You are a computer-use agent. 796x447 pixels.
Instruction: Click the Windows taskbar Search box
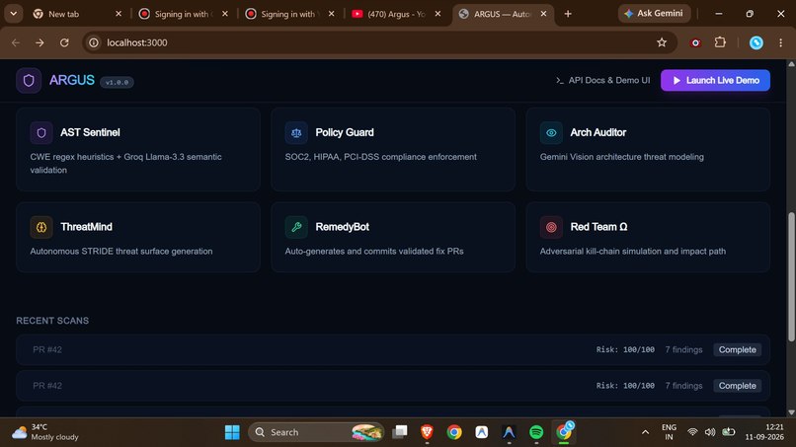point(316,432)
